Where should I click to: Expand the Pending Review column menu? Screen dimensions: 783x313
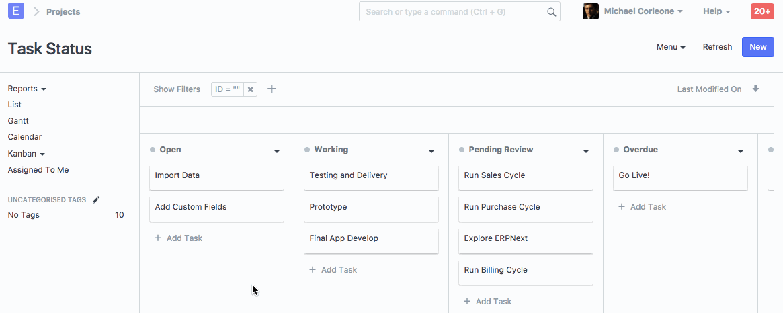(585, 152)
